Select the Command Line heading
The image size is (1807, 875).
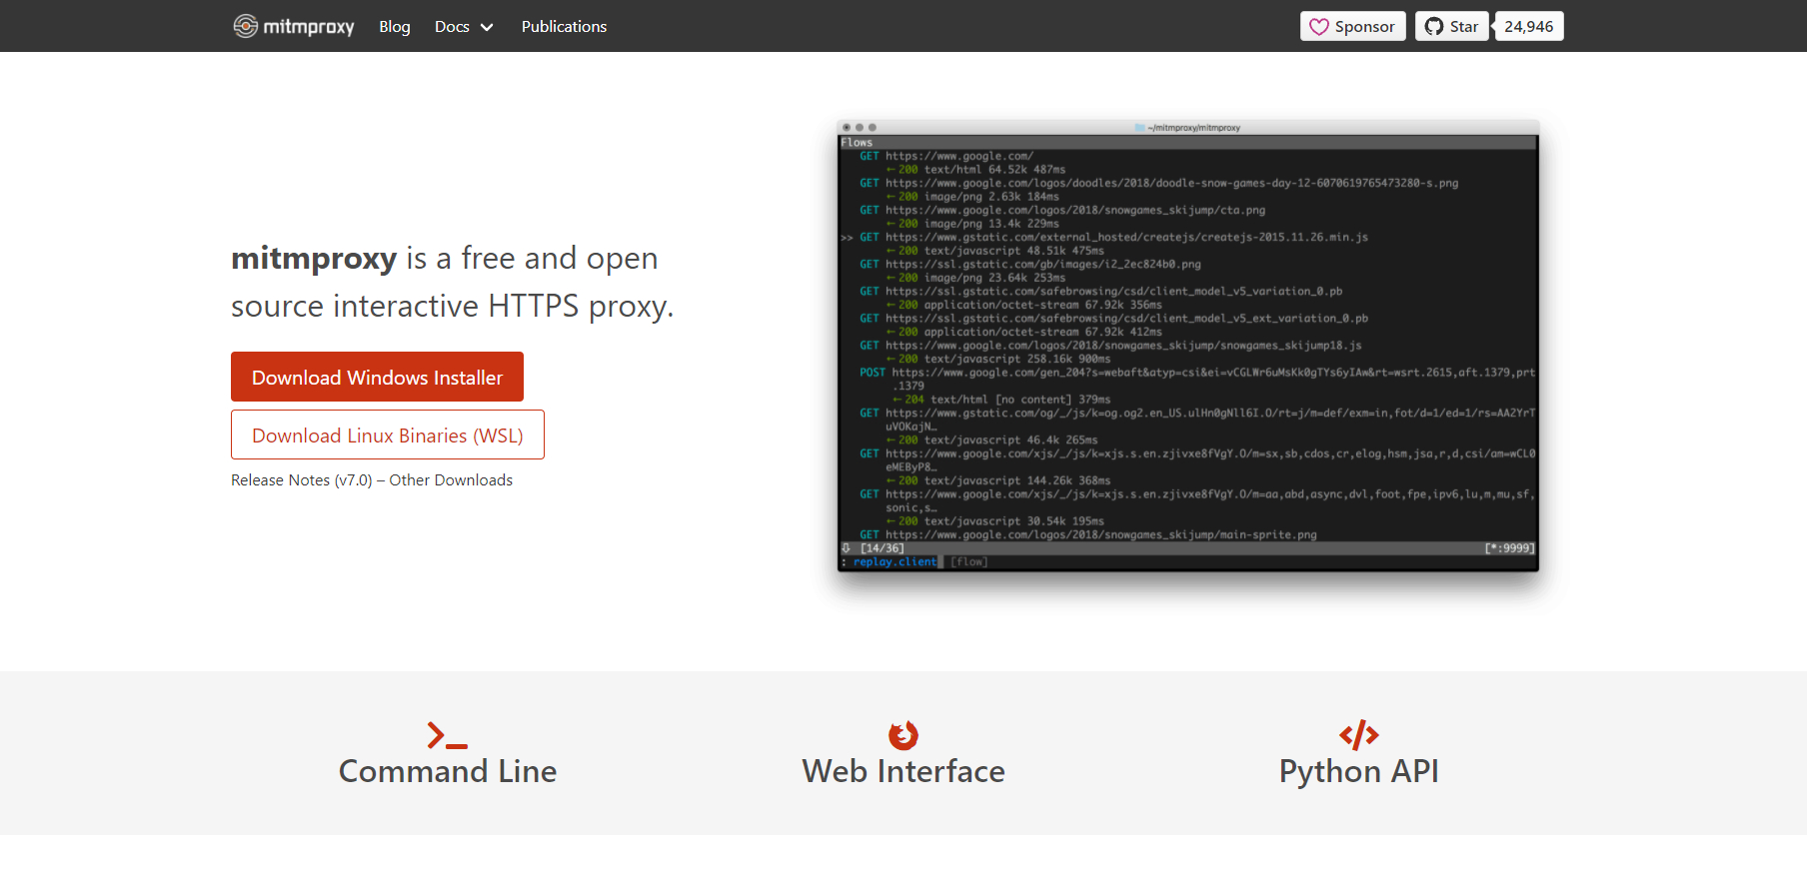[x=447, y=771]
